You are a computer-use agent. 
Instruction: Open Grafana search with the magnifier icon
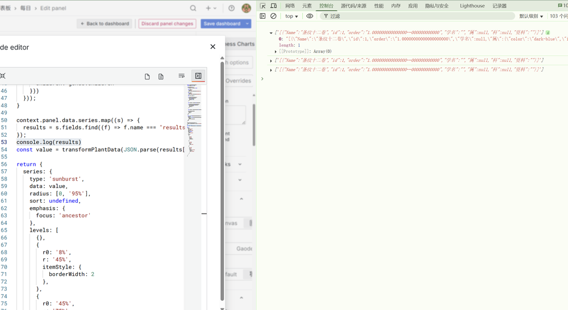[x=193, y=8]
